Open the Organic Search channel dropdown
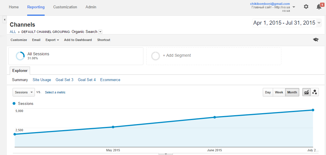The height and width of the screenshot is (155, 326). (100, 32)
